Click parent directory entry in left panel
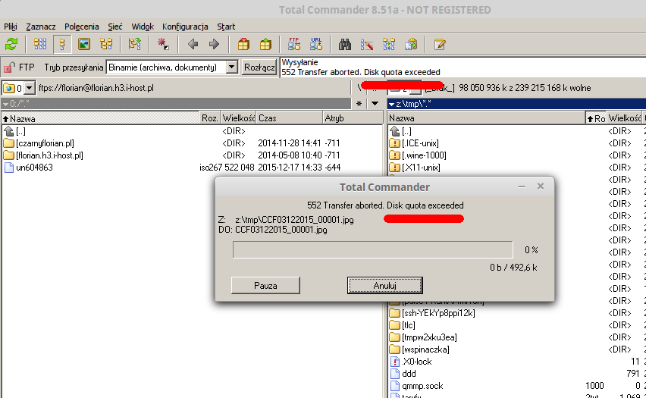 [20, 131]
